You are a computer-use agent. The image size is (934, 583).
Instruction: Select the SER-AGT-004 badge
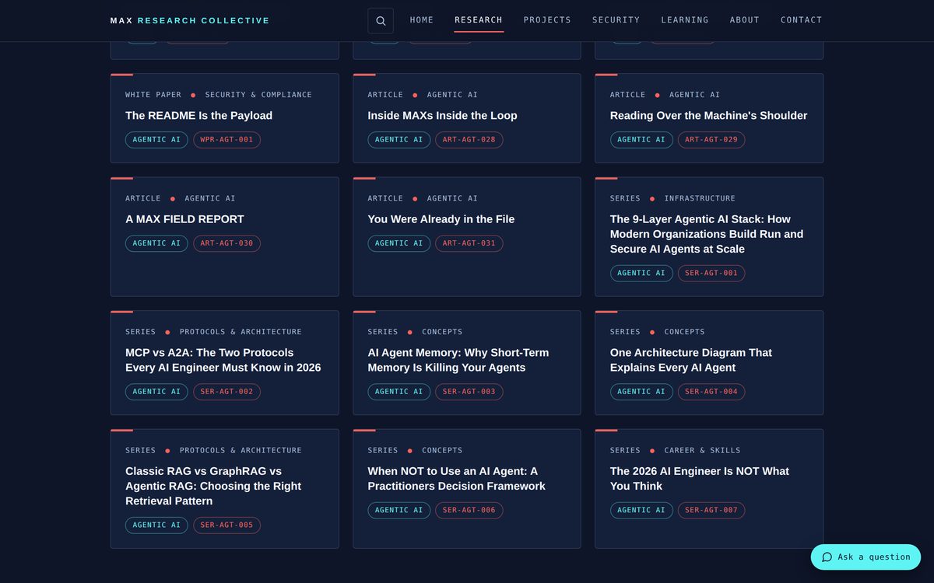tap(711, 392)
